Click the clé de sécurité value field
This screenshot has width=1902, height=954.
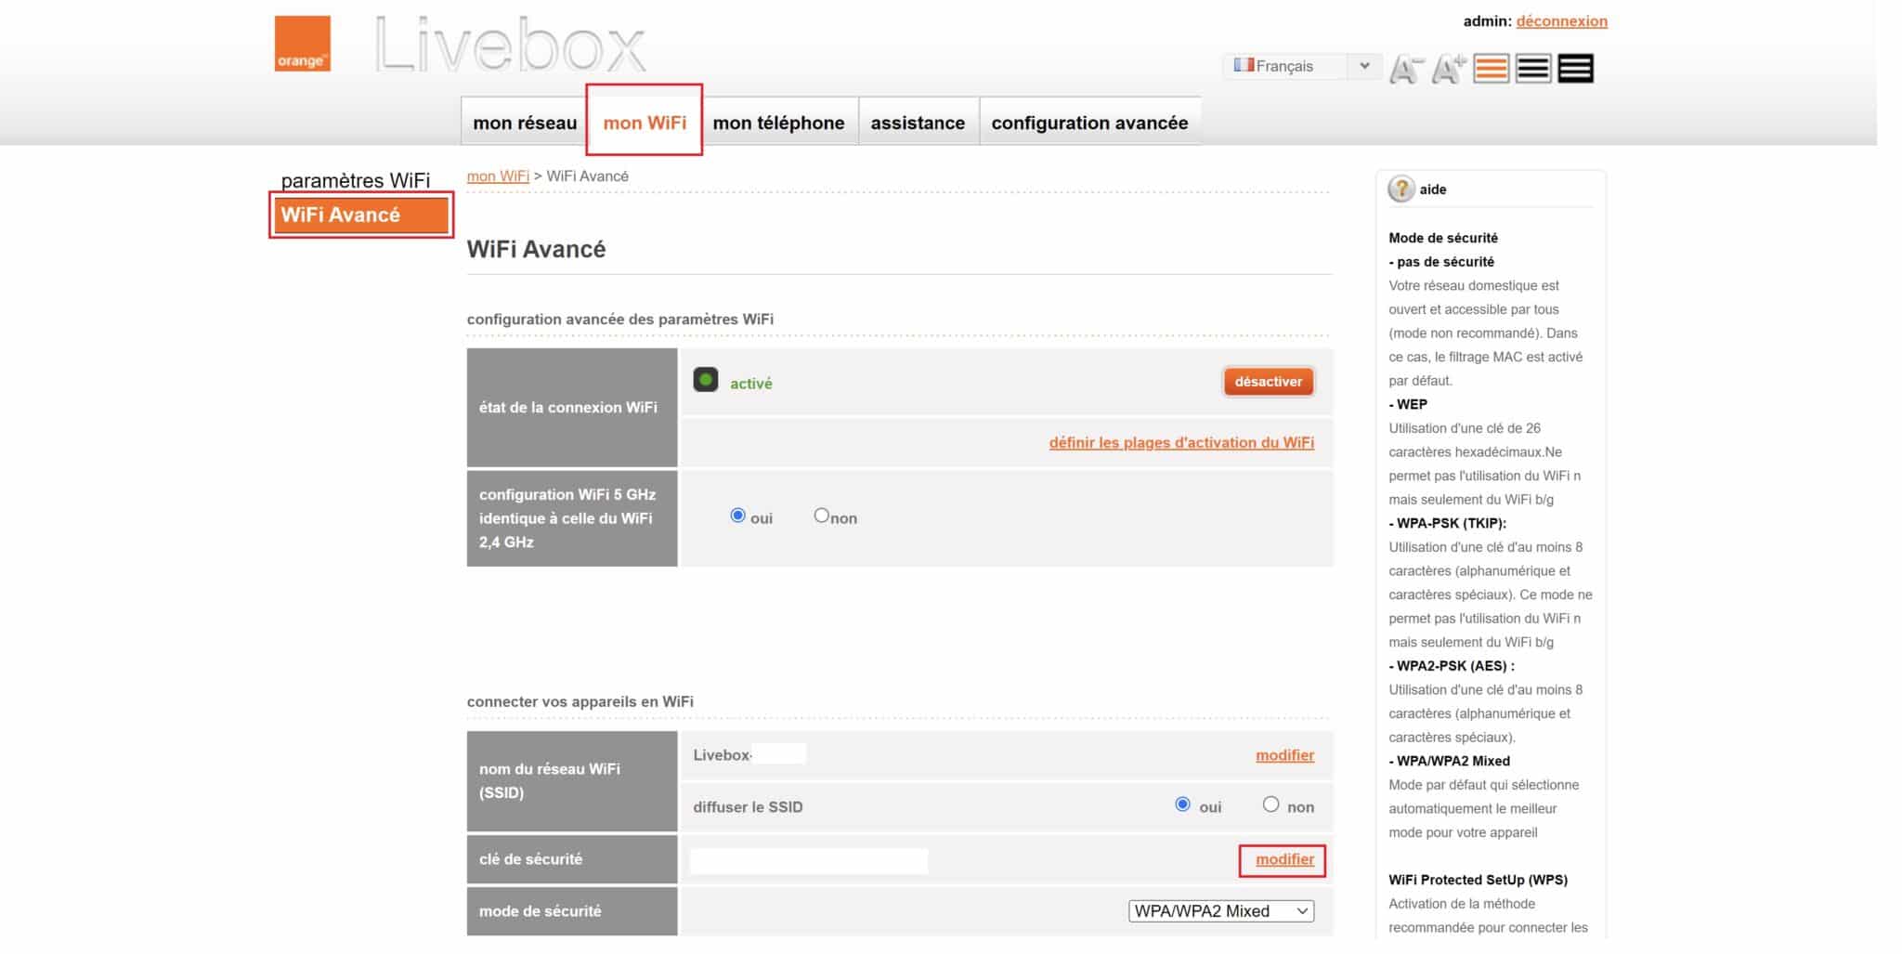(809, 860)
